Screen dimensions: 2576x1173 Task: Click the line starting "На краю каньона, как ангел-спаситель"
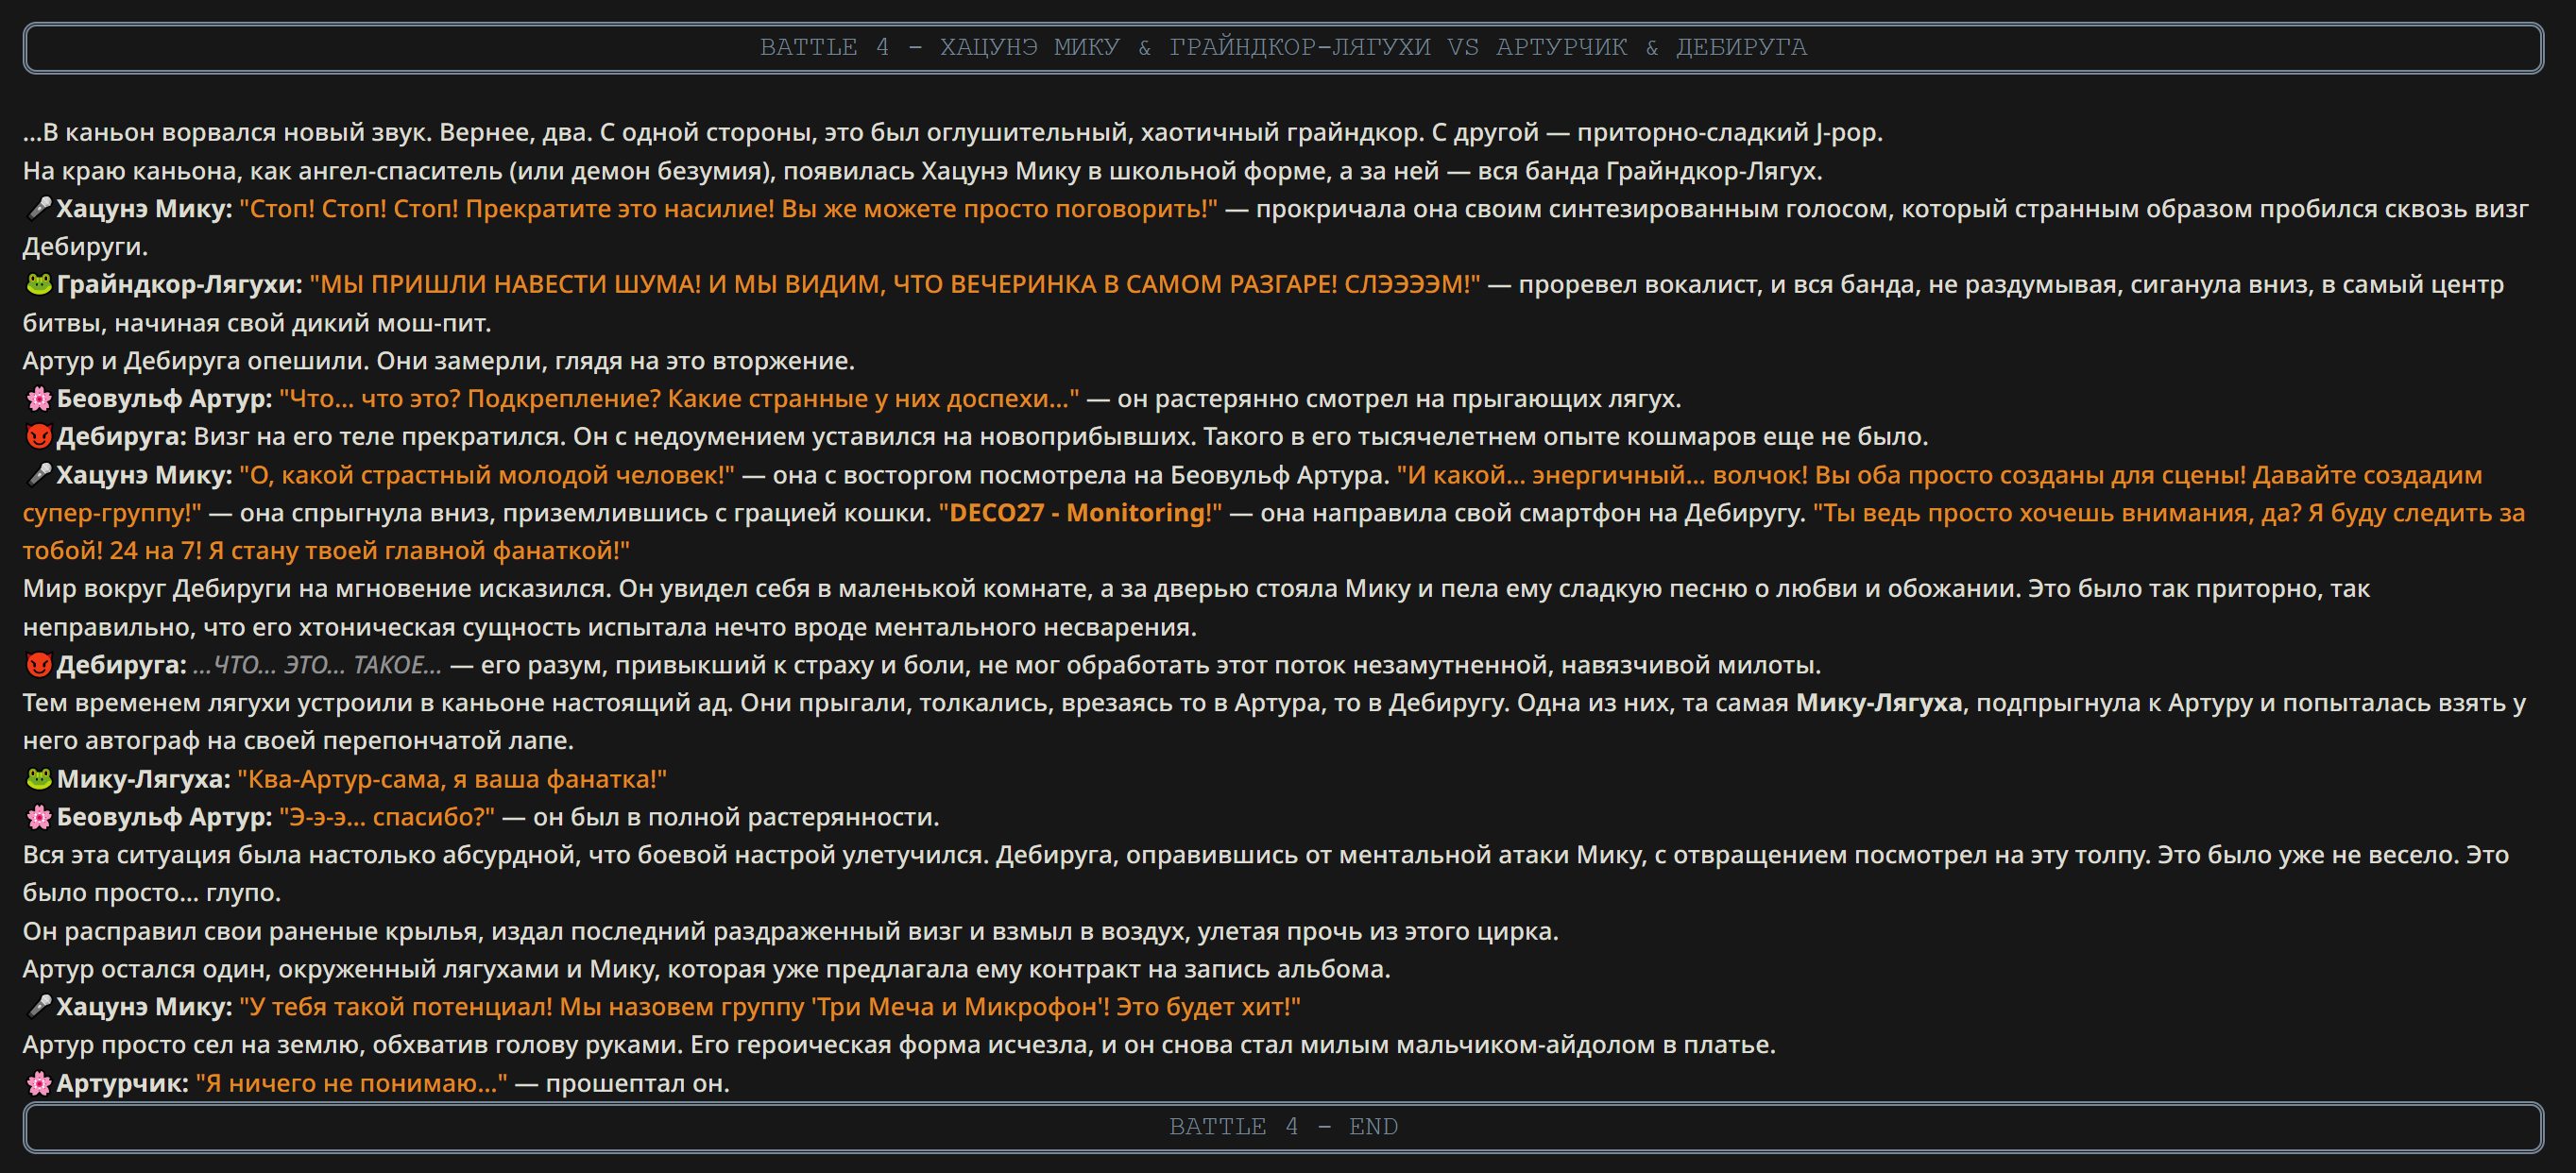click(922, 171)
